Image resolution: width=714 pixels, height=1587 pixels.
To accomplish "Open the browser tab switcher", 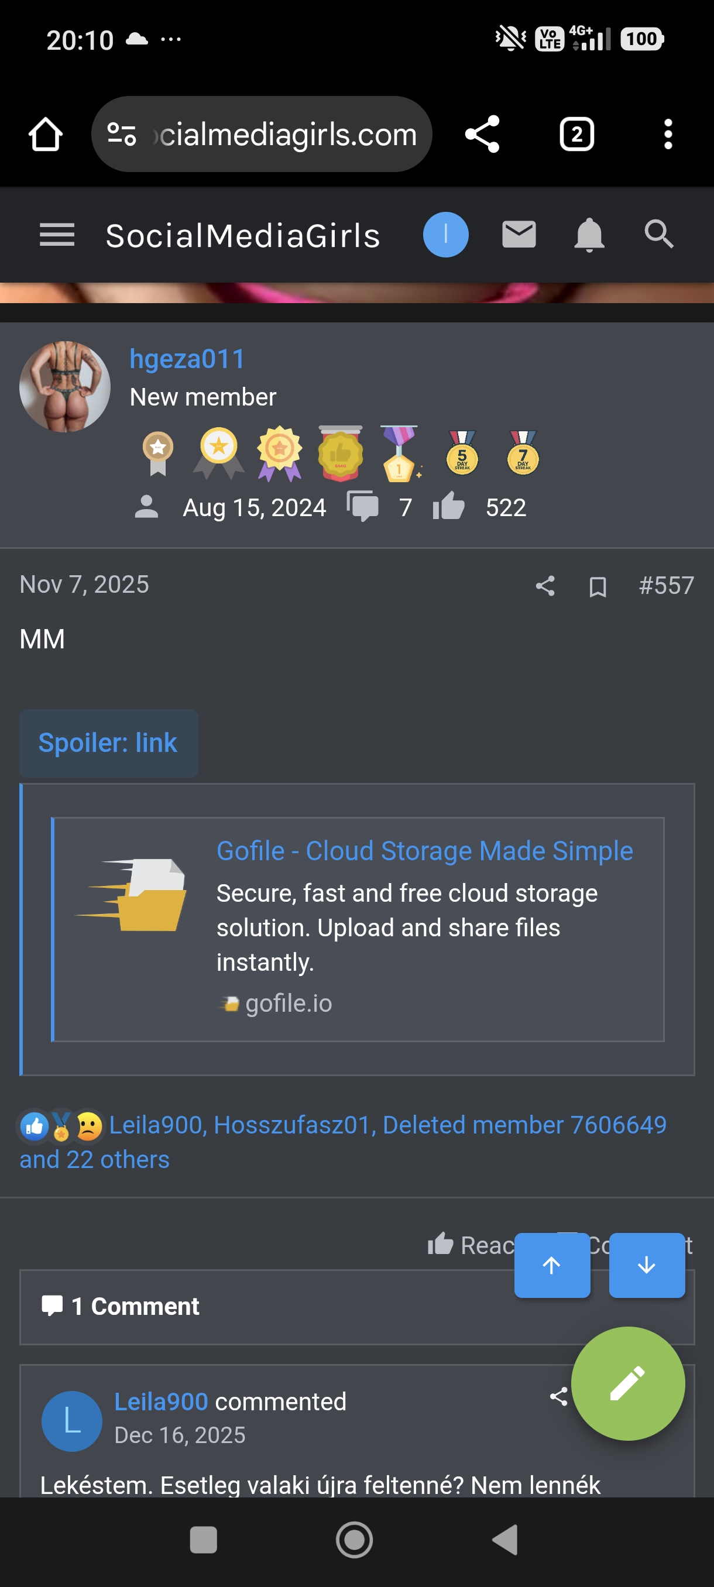I will 576,135.
